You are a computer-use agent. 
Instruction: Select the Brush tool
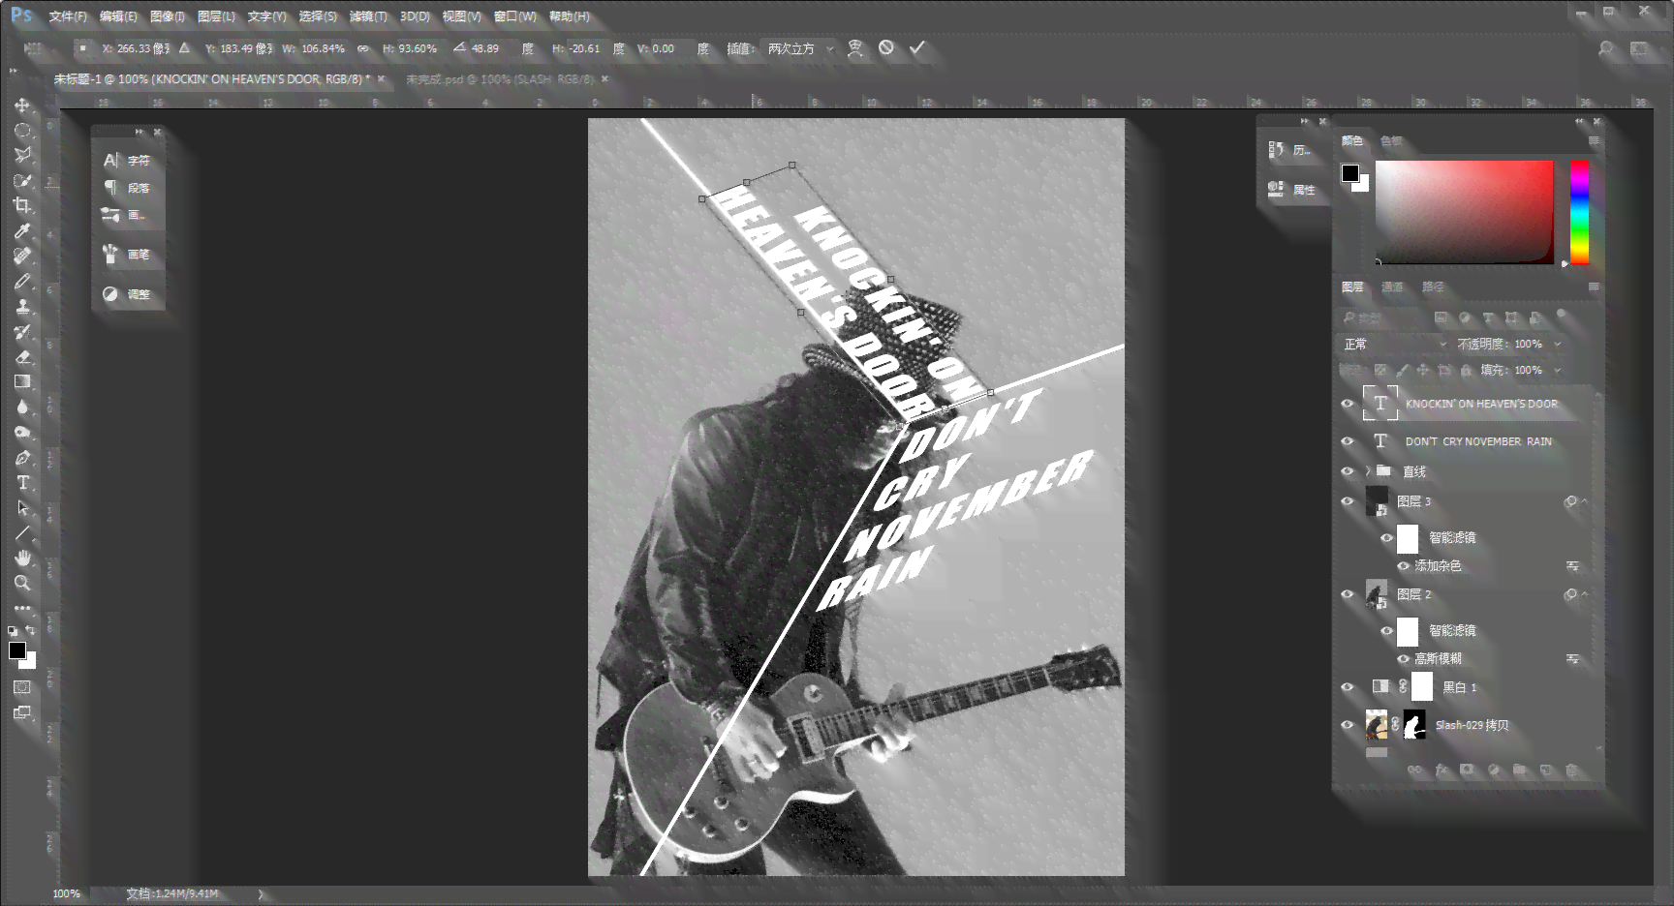[x=22, y=281]
